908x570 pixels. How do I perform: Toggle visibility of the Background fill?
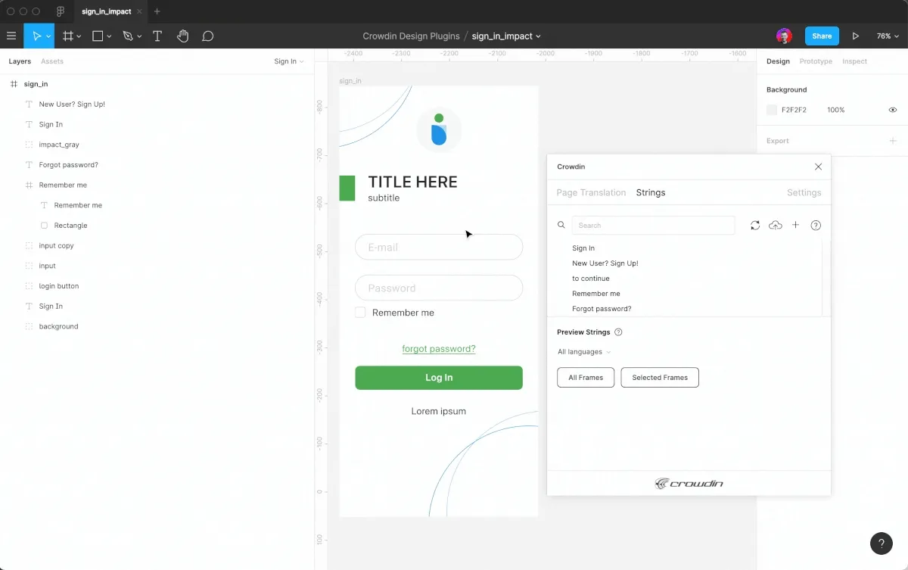(891, 109)
